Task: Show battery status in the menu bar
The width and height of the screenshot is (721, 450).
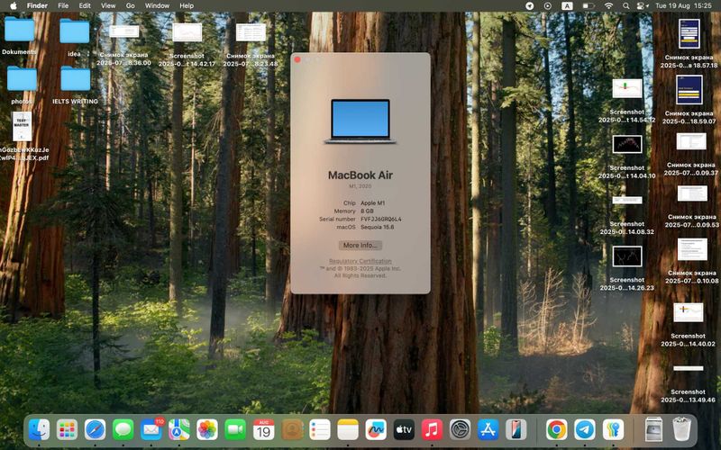Action: pyautogui.click(x=589, y=6)
